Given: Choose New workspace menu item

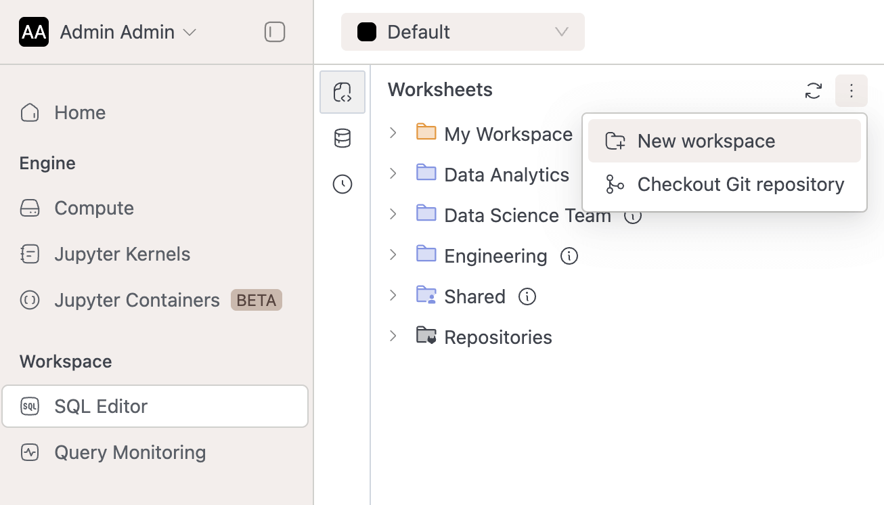Looking at the screenshot, I should pos(724,141).
